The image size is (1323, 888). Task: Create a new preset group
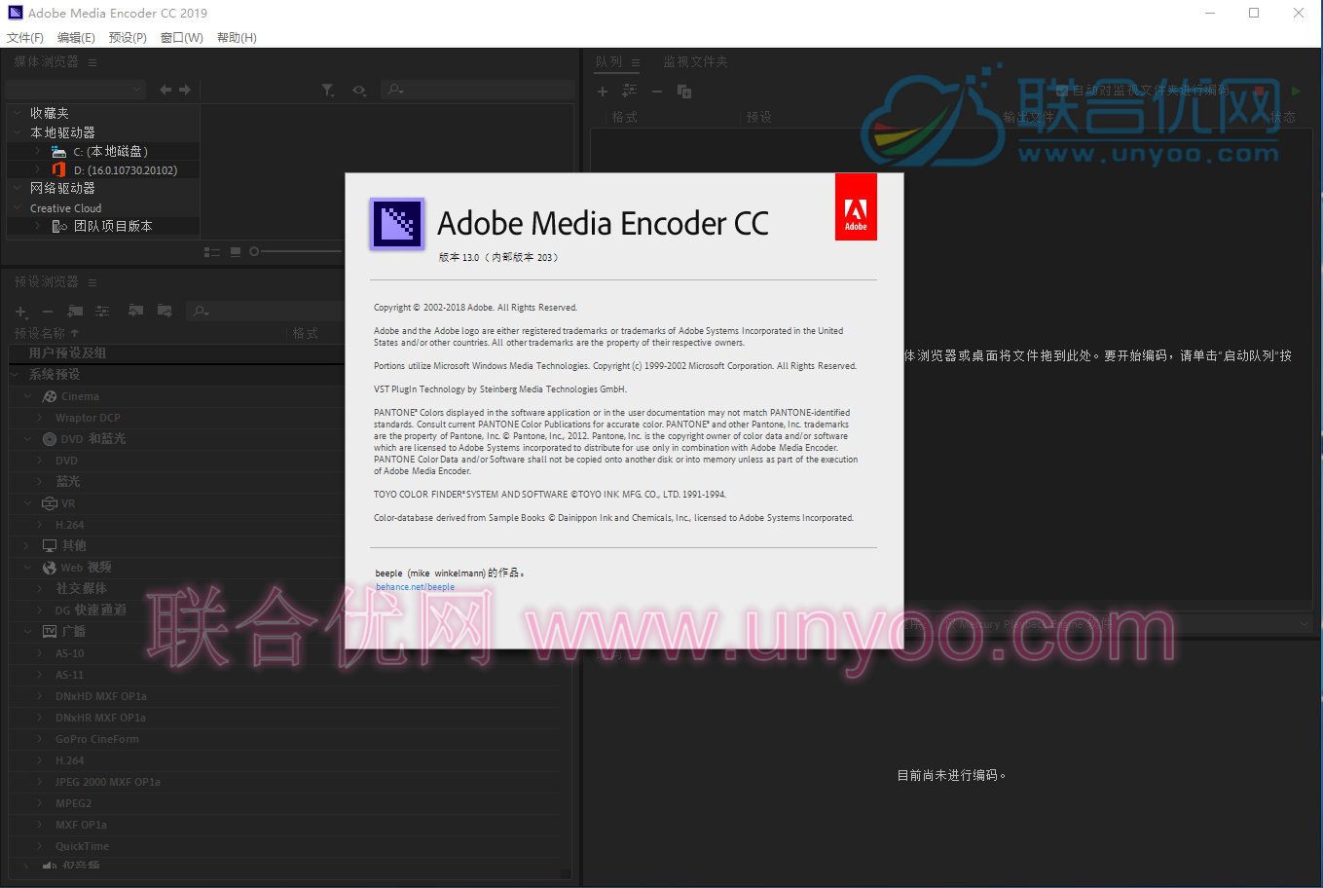(75, 312)
